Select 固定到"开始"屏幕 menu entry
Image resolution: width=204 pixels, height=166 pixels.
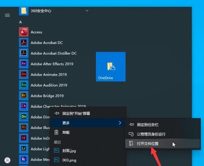88,114
